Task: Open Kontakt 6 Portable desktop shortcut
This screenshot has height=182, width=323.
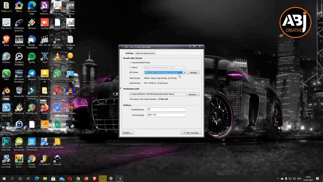Action: coord(19,59)
